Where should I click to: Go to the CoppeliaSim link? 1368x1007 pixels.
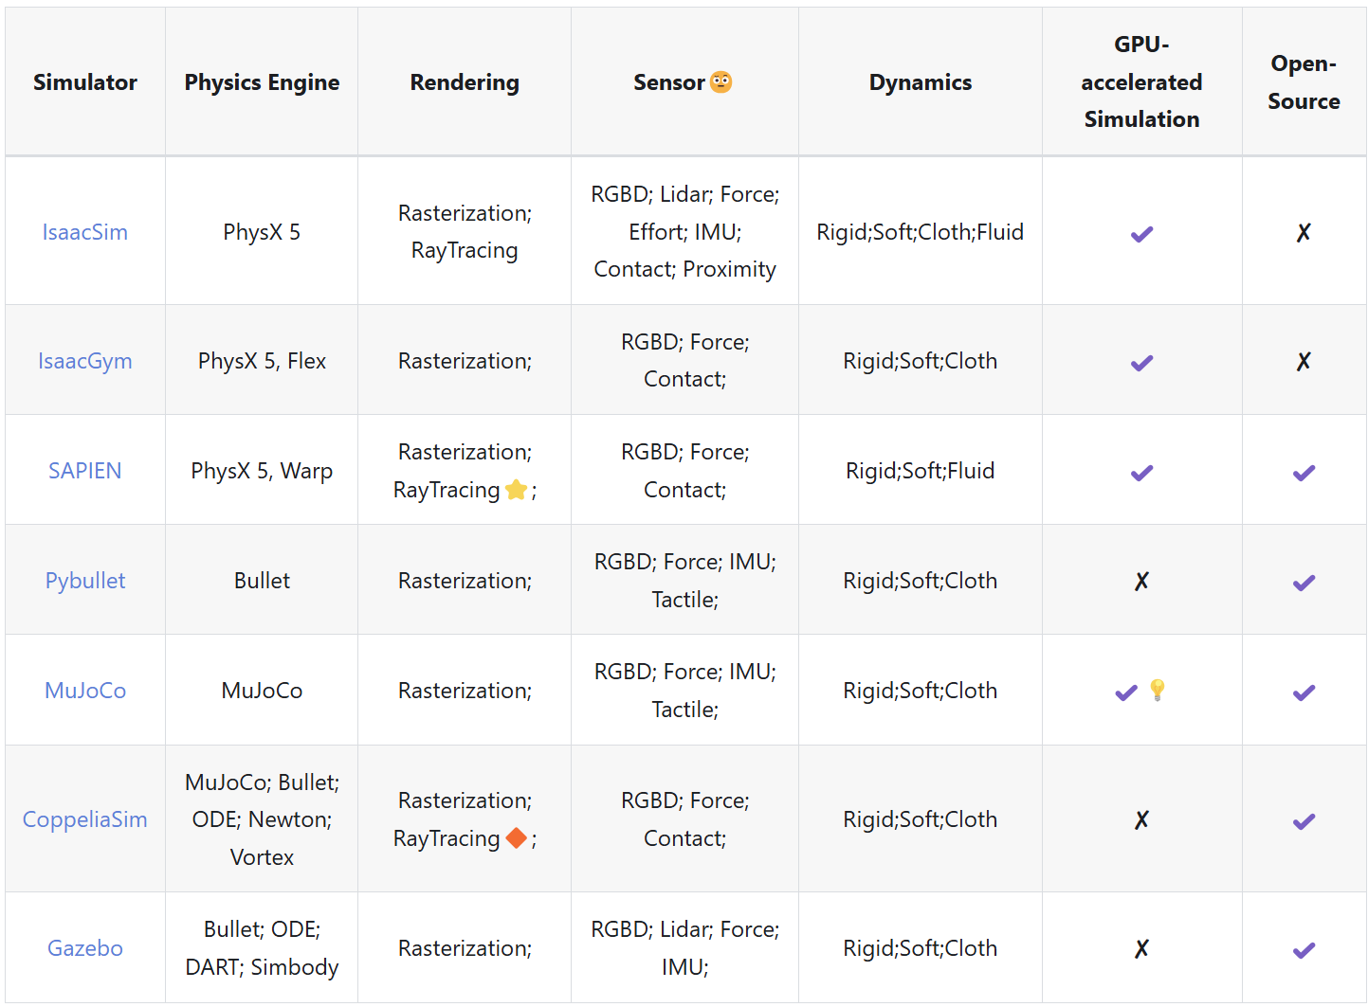(x=85, y=819)
